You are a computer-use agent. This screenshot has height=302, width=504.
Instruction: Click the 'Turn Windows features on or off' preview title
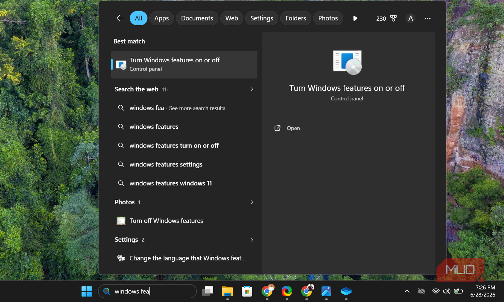click(347, 88)
